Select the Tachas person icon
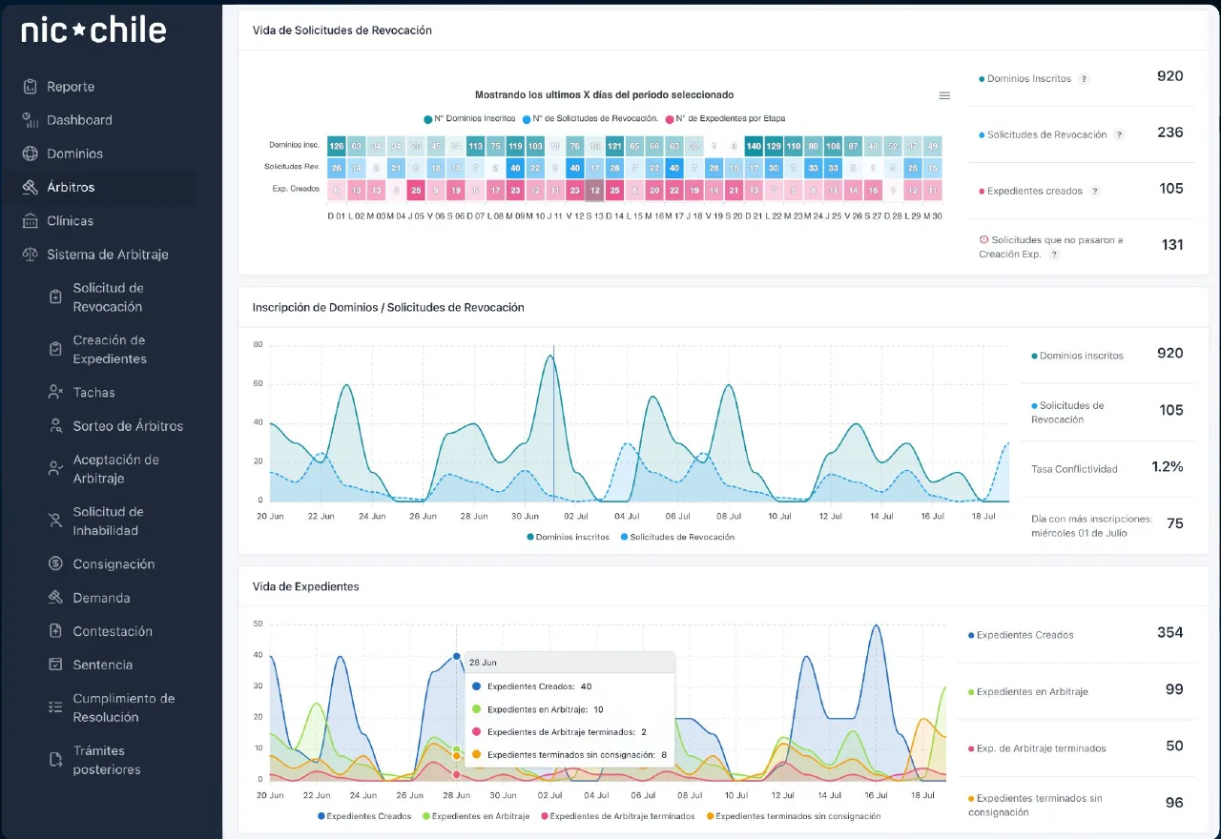 click(x=55, y=392)
